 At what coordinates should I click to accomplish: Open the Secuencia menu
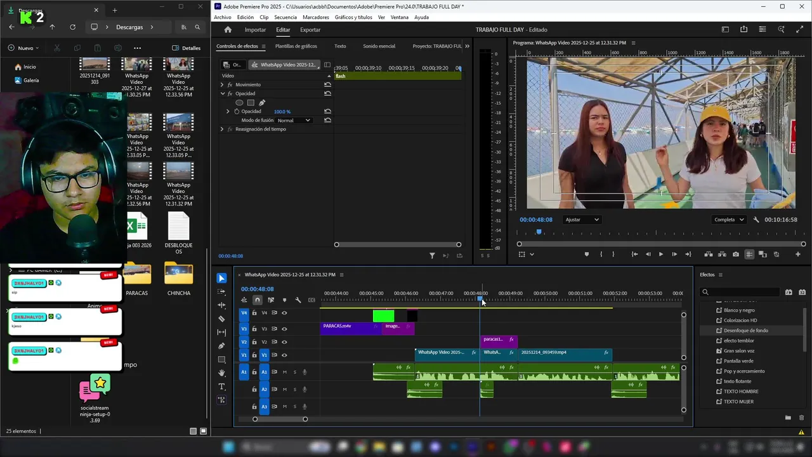285,17
